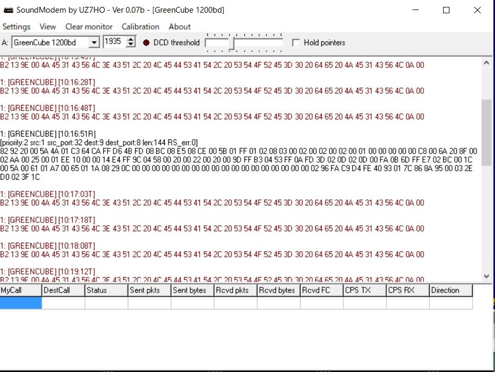Viewport: 495px width, 372px height.
Task: Open the View menu
Action: coord(48,26)
